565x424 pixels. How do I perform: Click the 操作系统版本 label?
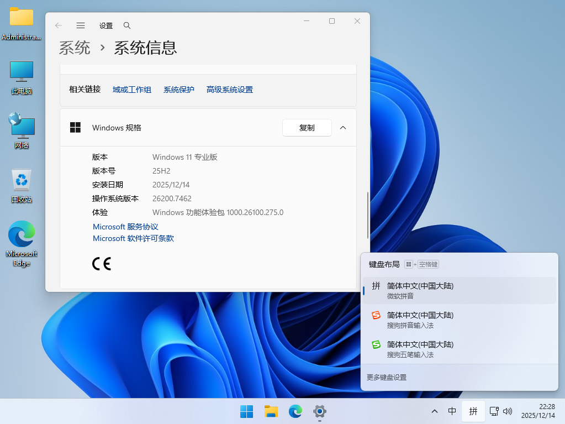[115, 198]
